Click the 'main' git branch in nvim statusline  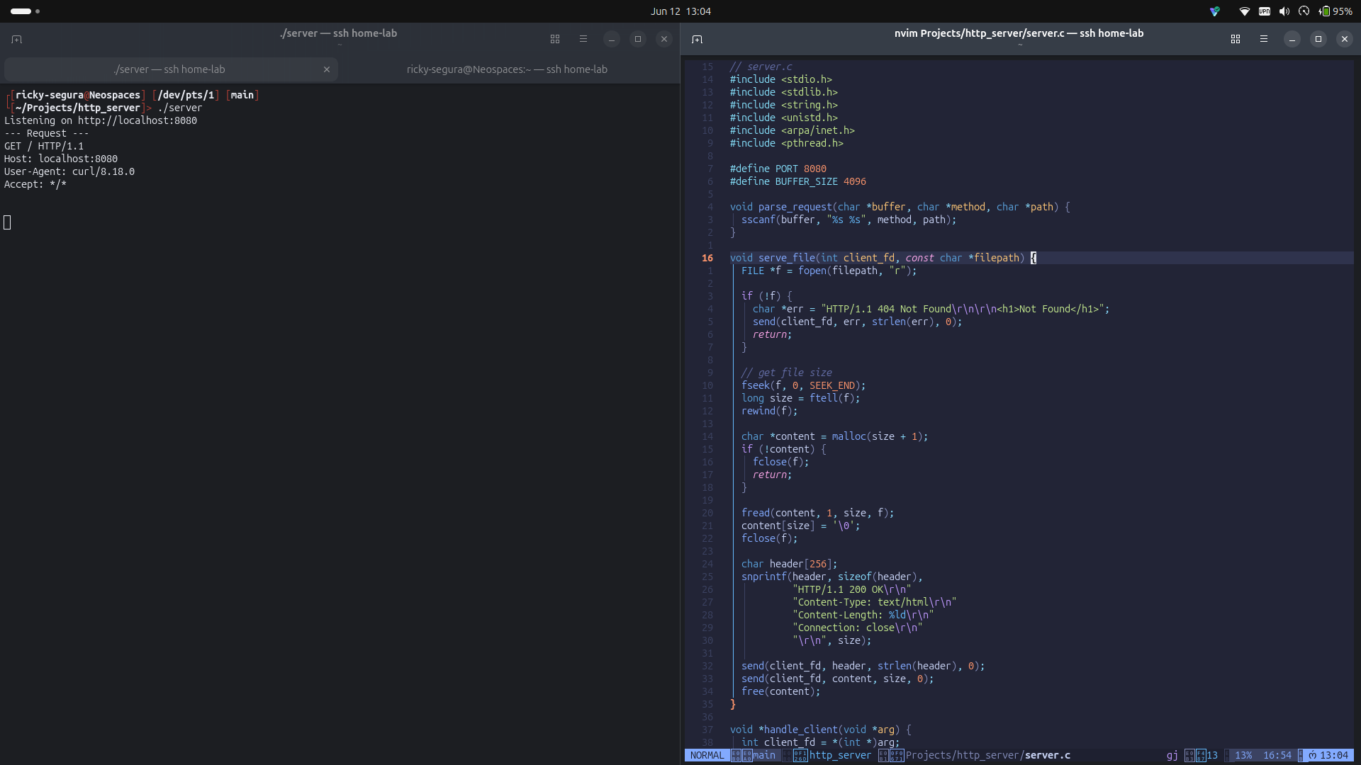tap(764, 755)
